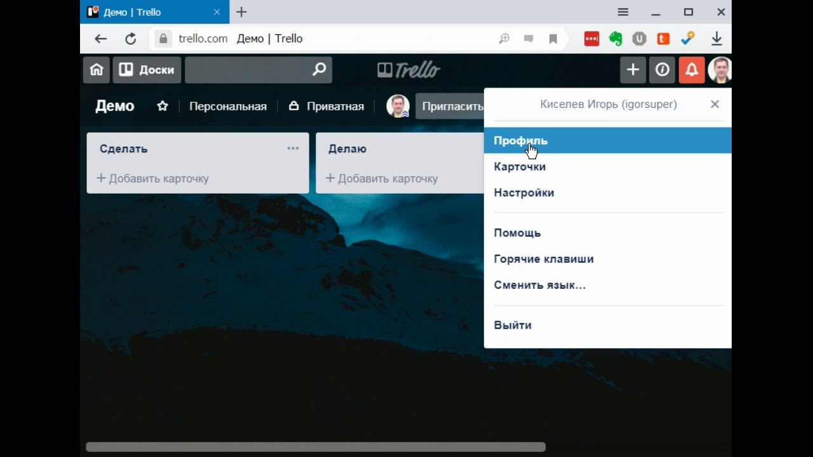Reload the page with refresh icon
This screenshot has height=457, width=813.
[130, 39]
